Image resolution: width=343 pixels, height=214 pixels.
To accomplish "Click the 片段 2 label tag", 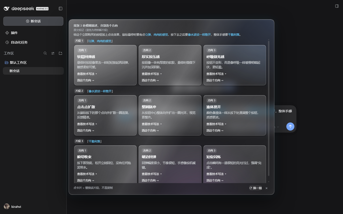I will pos(79,91).
